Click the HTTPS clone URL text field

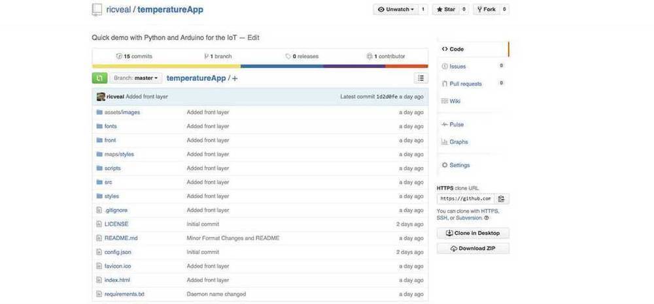(465, 199)
